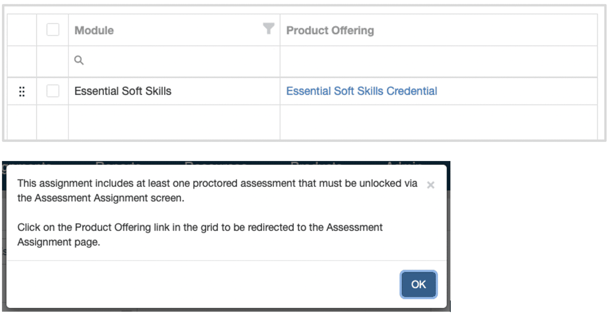Dismiss the dialog with the X icon
Screen dimensions: 610x314
click(x=430, y=185)
